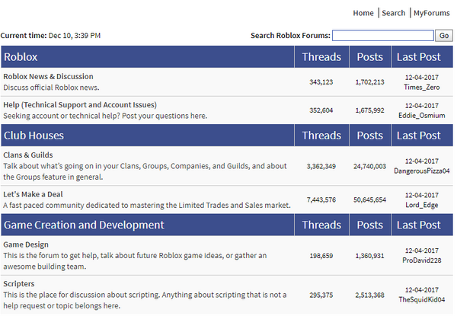Open last poster DangerousPizza04
The height and width of the screenshot is (332, 457).
coord(422,171)
